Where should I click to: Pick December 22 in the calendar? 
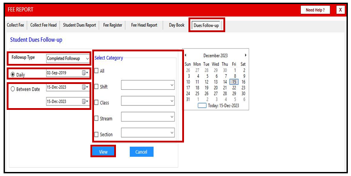(234, 88)
